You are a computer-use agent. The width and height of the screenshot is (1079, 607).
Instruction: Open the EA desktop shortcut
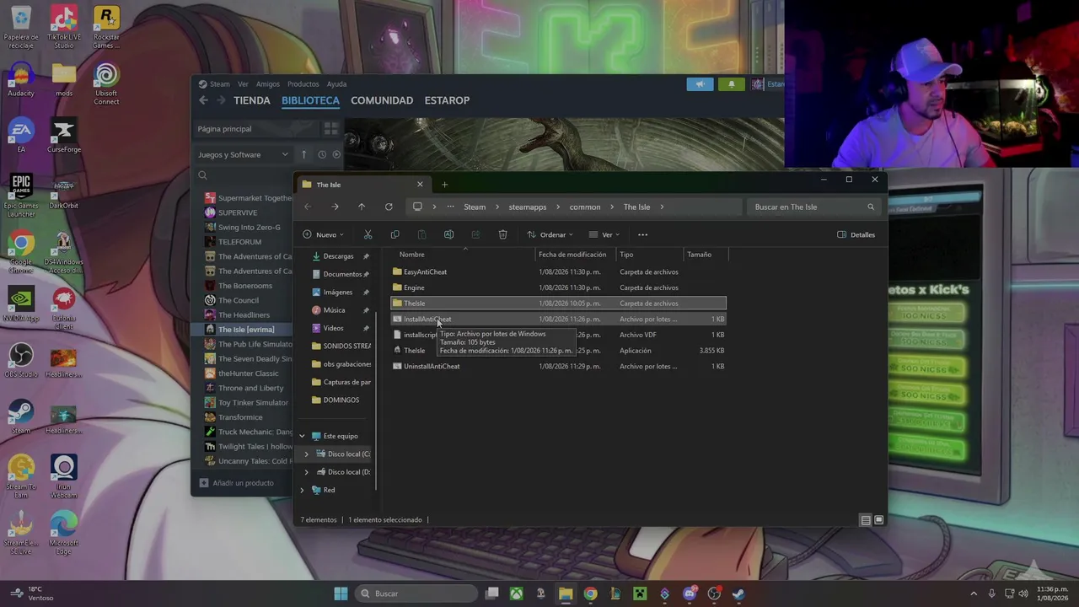tap(21, 137)
